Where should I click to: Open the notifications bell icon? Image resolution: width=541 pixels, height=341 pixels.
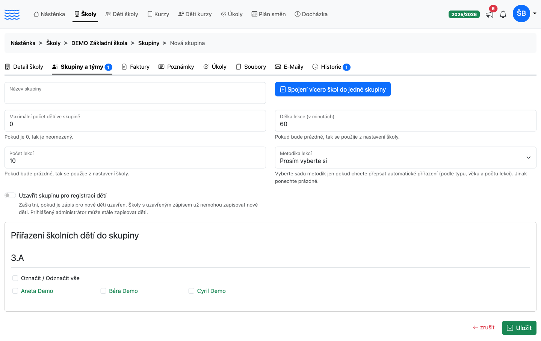pyautogui.click(x=503, y=15)
